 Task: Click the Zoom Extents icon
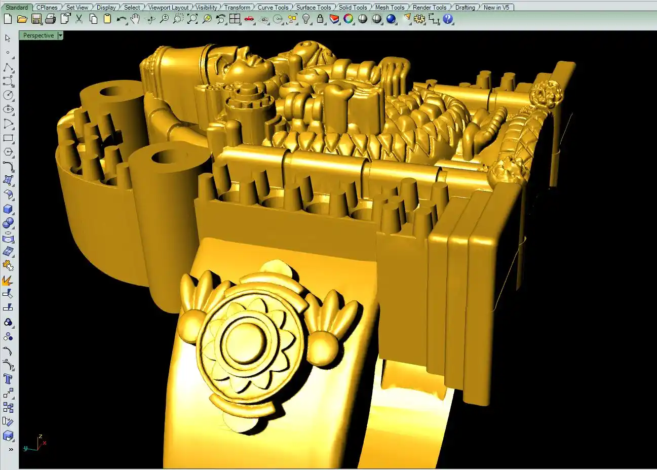click(x=192, y=19)
